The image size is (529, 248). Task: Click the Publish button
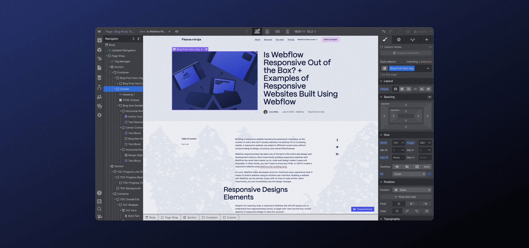tap(422, 31)
